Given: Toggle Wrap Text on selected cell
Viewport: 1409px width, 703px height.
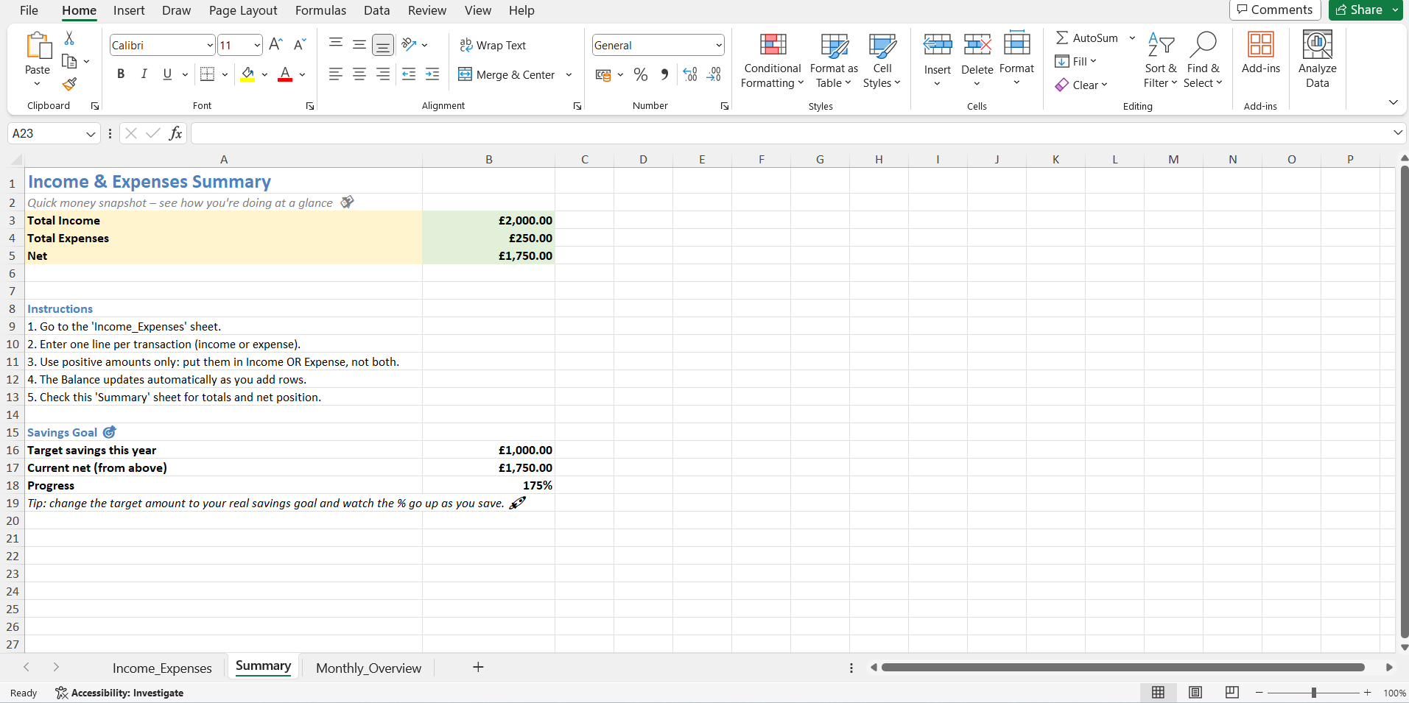Looking at the screenshot, I should coord(493,46).
